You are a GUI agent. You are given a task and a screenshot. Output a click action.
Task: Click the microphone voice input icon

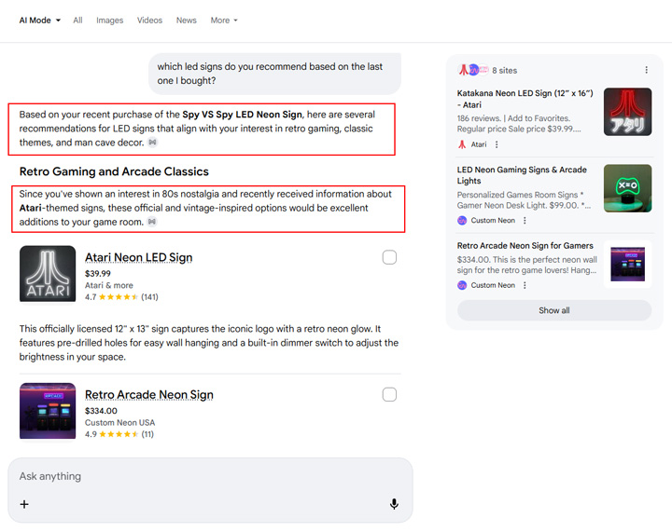(x=394, y=504)
